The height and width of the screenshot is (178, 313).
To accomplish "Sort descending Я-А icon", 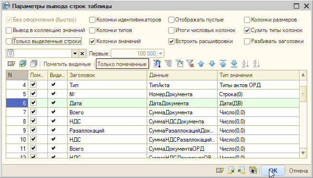I will (256, 64).
